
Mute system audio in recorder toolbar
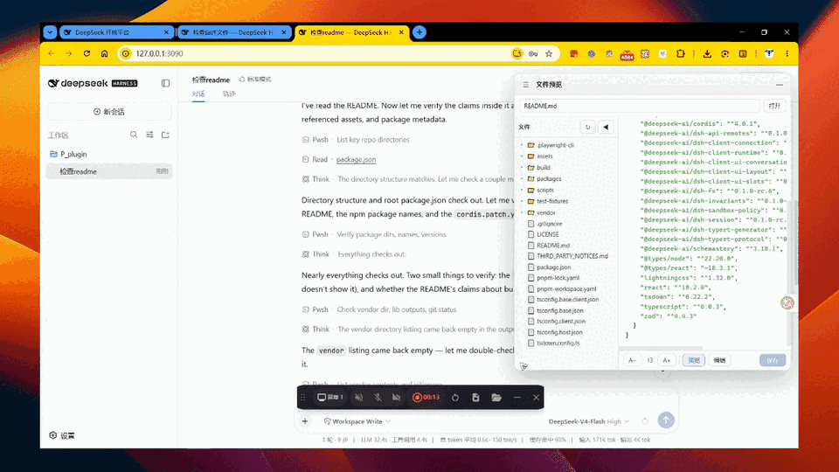tap(359, 397)
